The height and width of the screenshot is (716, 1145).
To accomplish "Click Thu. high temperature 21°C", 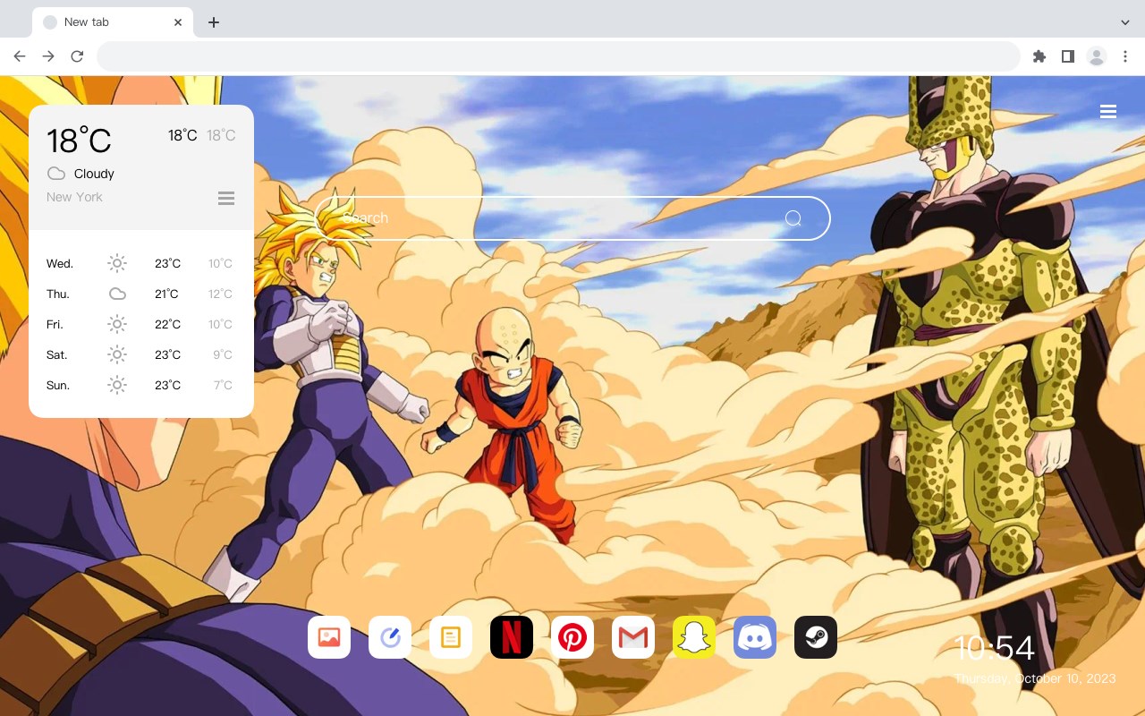I will pos(166,294).
